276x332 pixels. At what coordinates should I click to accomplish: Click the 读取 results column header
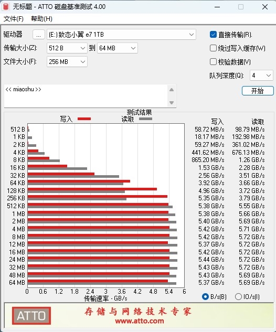click(x=258, y=122)
